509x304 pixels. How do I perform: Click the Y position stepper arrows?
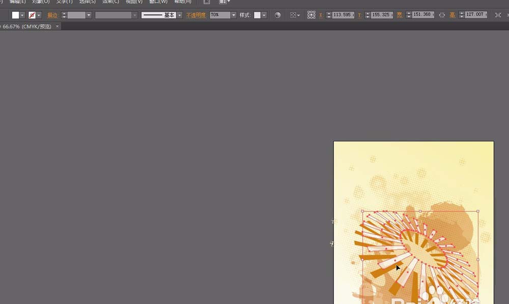click(x=367, y=15)
